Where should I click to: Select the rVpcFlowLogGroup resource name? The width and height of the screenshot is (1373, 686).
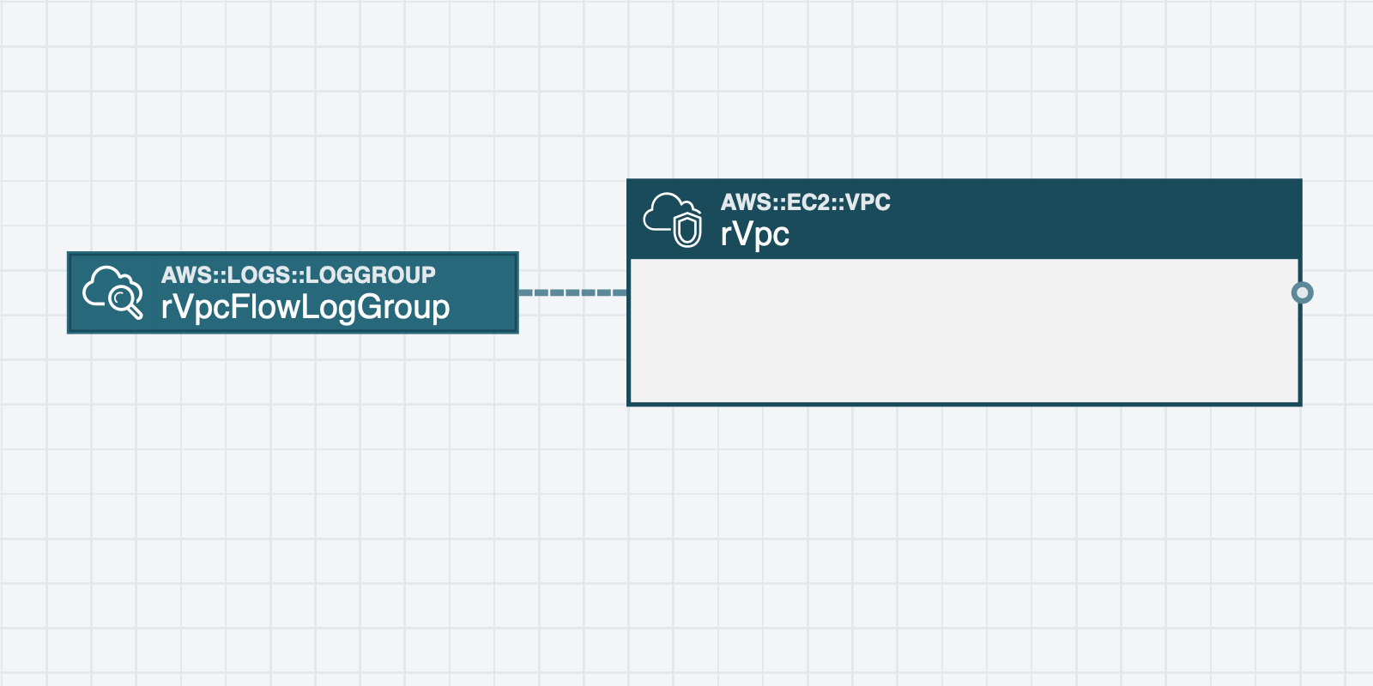tap(305, 308)
